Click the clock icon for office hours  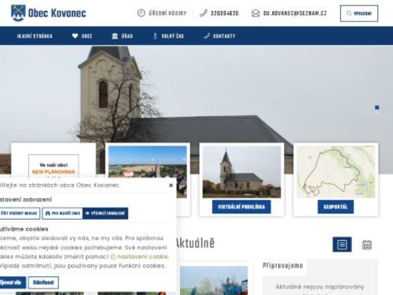(x=141, y=13)
